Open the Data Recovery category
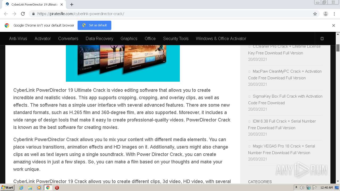The image size is (340, 191). pyautogui.click(x=99, y=38)
